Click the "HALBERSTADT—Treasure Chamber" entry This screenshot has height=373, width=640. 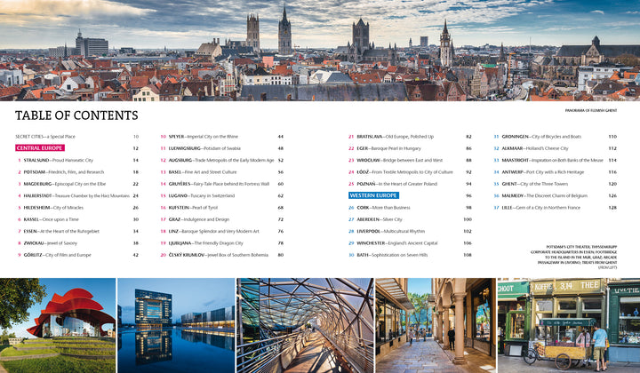click(76, 195)
